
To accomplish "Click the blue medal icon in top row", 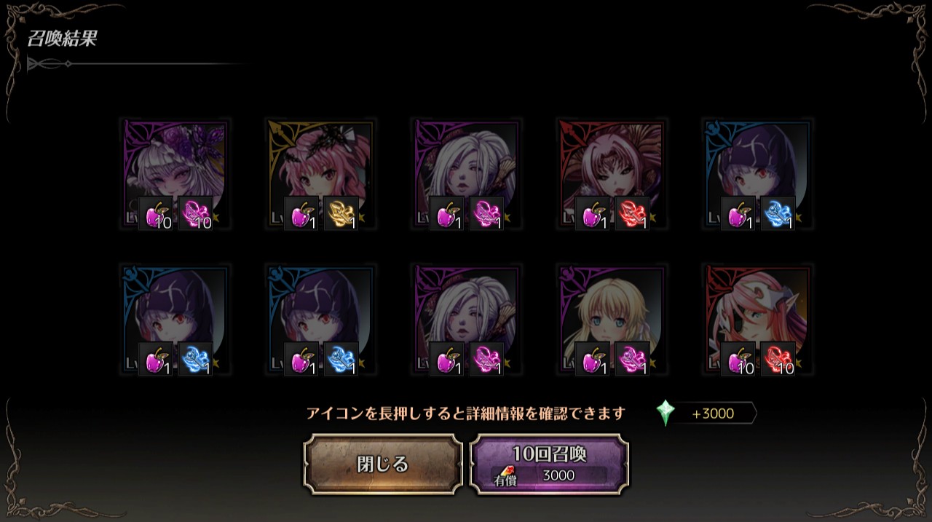I will [778, 213].
